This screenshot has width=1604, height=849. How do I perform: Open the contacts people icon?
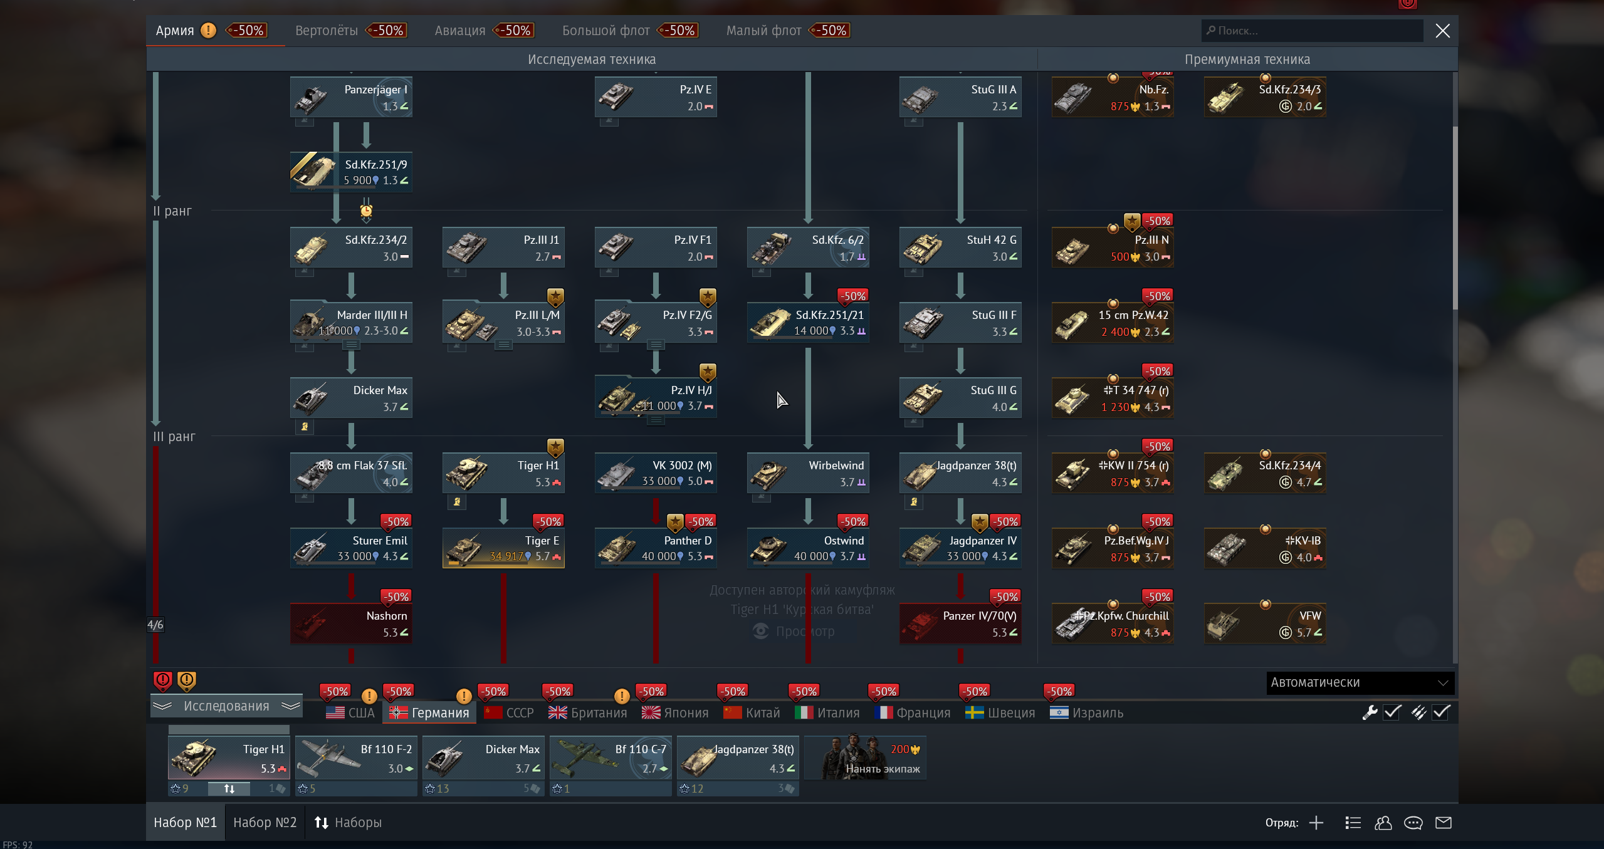pyautogui.click(x=1383, y=823)
